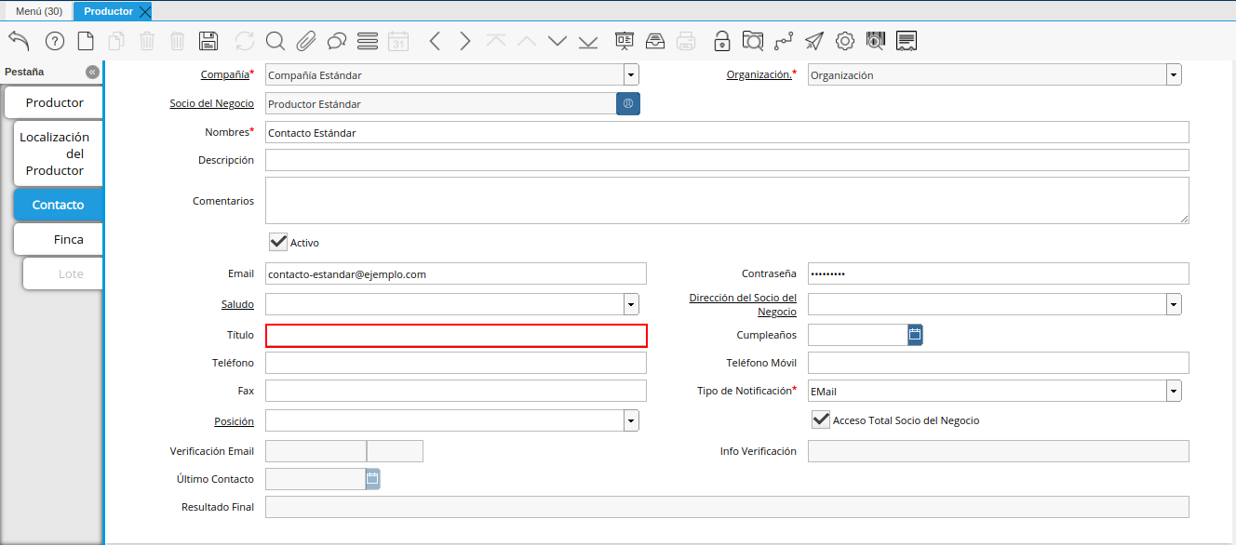Expand the Saludo dropdown

pos(631,304)
